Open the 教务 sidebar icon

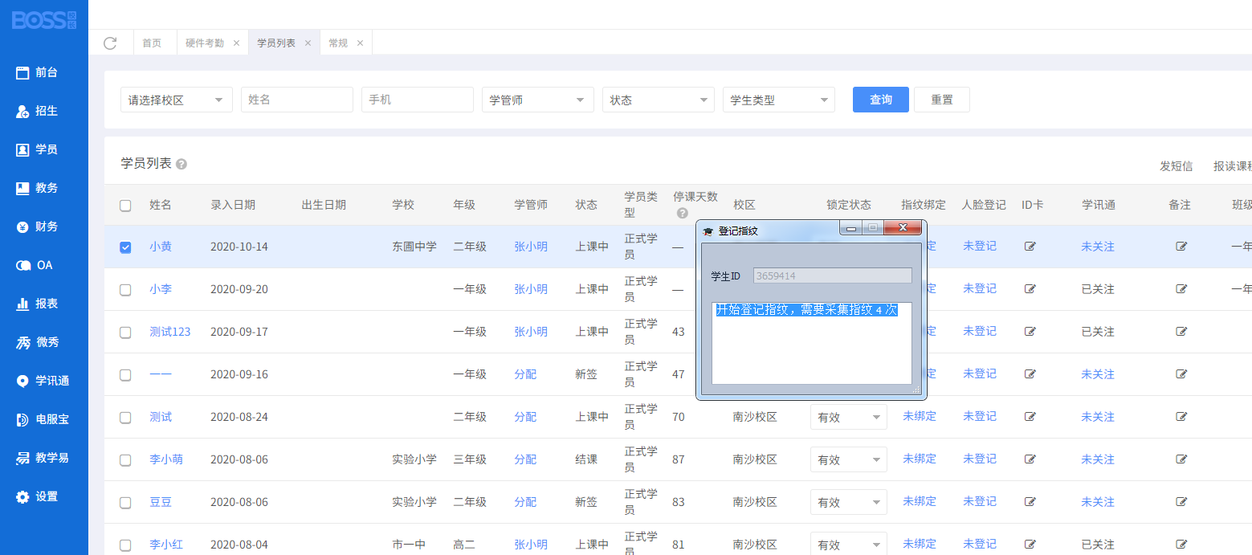(22, 188)
